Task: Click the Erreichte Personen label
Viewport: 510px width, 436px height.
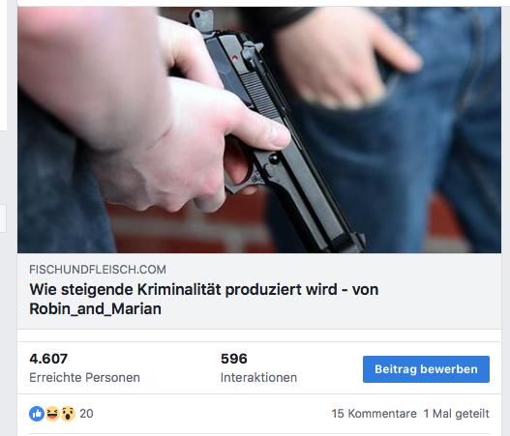Action: coord(84,378)
